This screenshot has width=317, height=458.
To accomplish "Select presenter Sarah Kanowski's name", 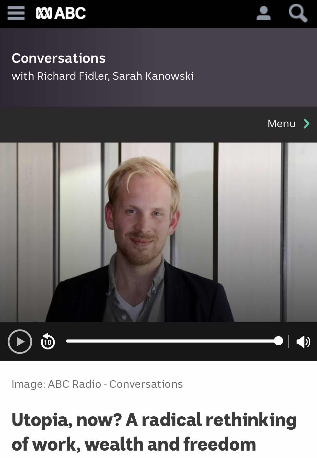I will tap(153, 76).
